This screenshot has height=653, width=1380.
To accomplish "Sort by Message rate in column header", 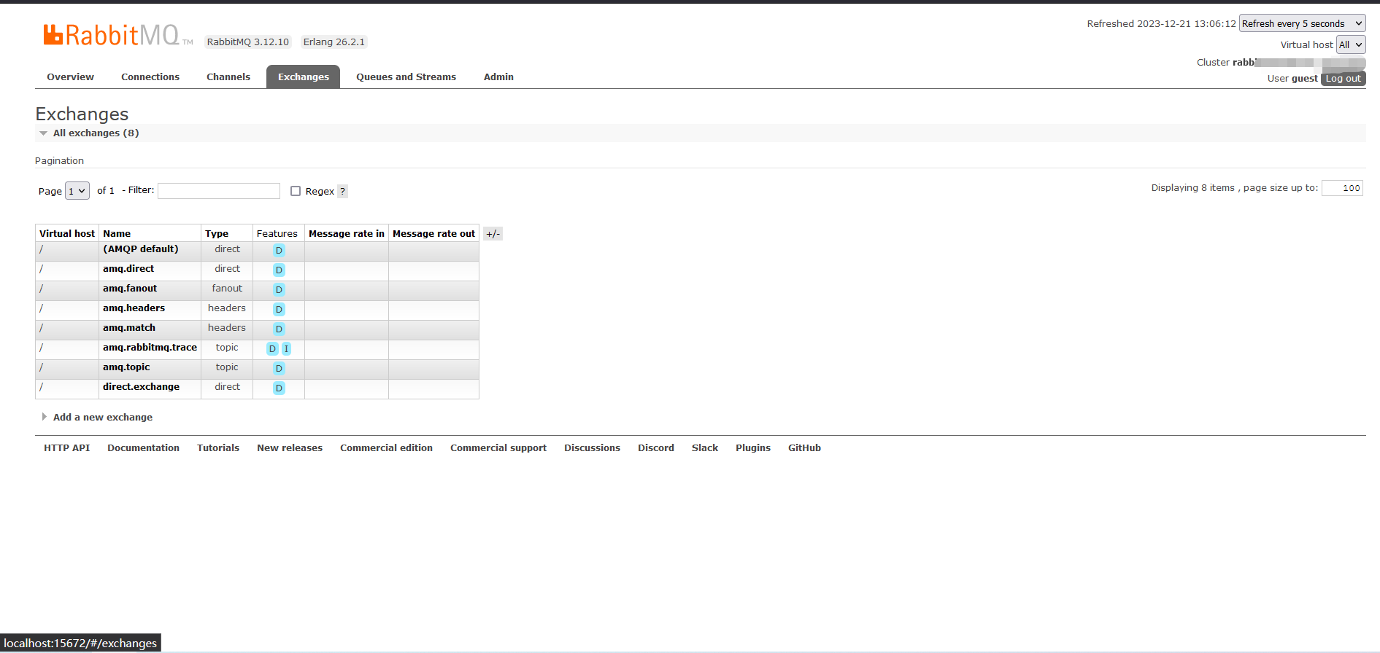I will pyautogui.click(x=347, y=234).
